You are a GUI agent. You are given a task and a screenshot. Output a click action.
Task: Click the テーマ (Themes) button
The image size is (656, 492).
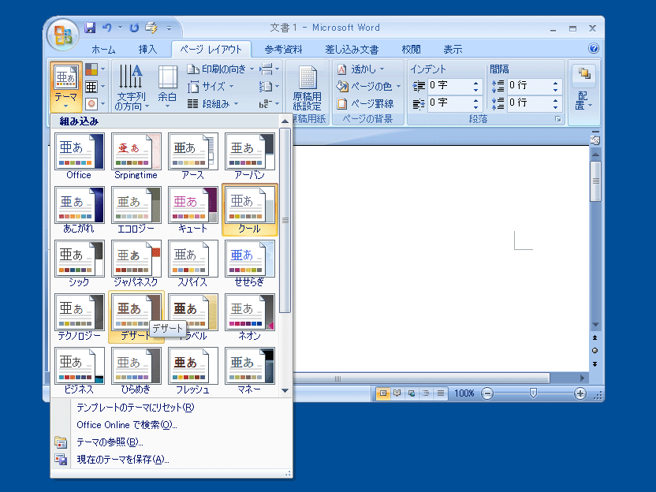65,87
